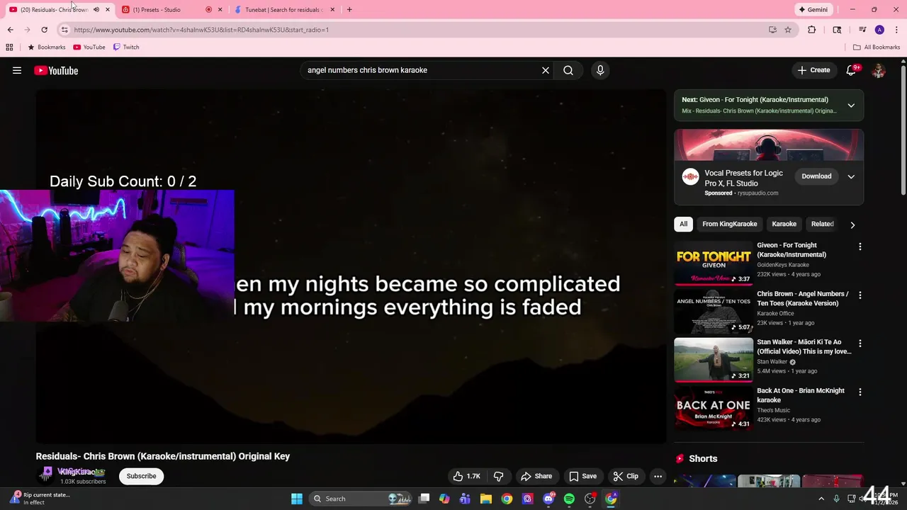
Task: Expand the sponsored ad options chevron
Action: tap(851, 176)
